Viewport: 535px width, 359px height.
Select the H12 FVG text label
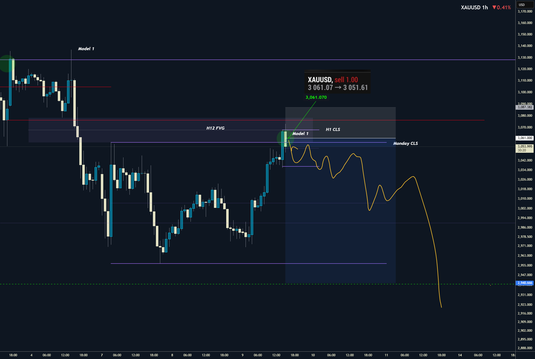coord(215,128)
